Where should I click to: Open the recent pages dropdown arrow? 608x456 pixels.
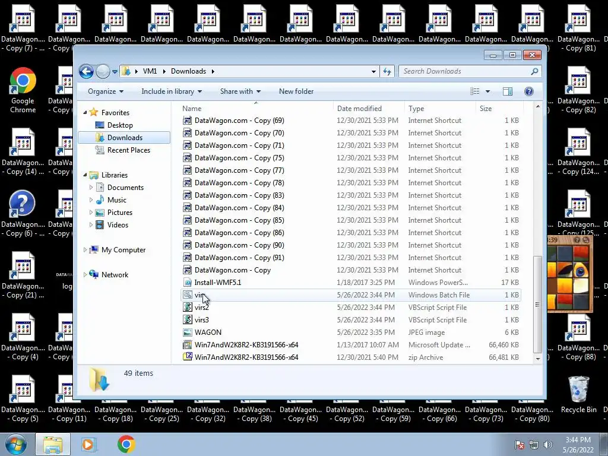[x=115, y=72]
